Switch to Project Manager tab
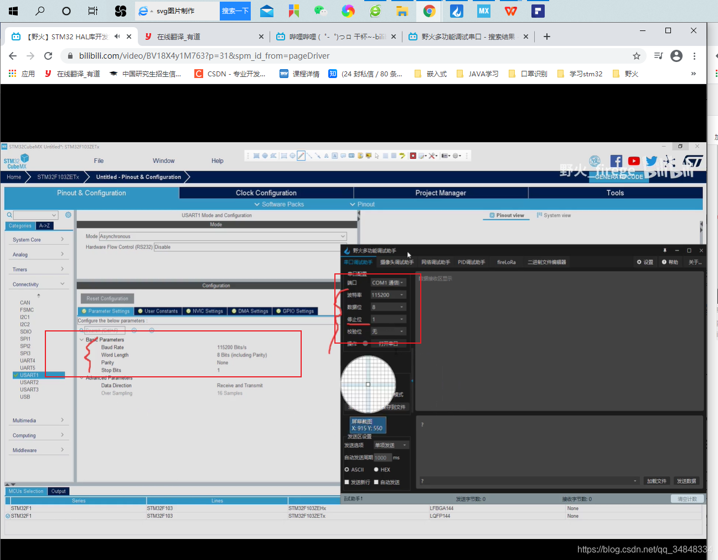This screenshot has height=560, width=718. pos(441,193)
